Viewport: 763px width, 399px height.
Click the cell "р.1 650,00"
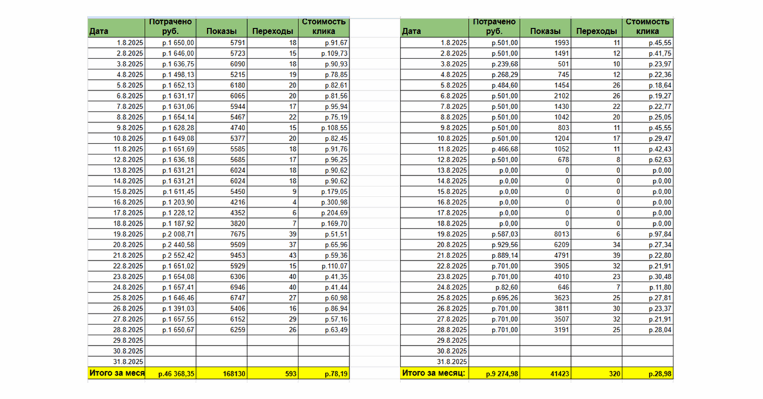point(170,43)
